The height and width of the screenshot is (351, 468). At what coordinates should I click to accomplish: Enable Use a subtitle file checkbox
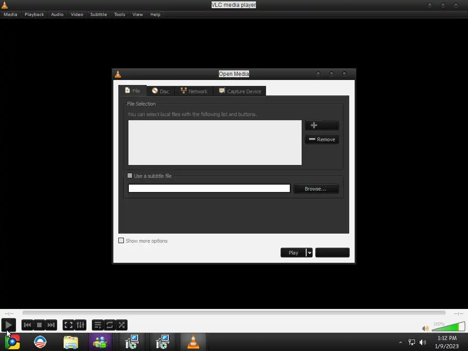tap(130, 176)
